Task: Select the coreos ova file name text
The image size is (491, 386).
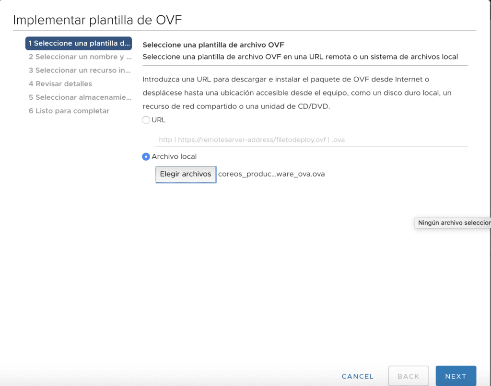Action: 271,174
